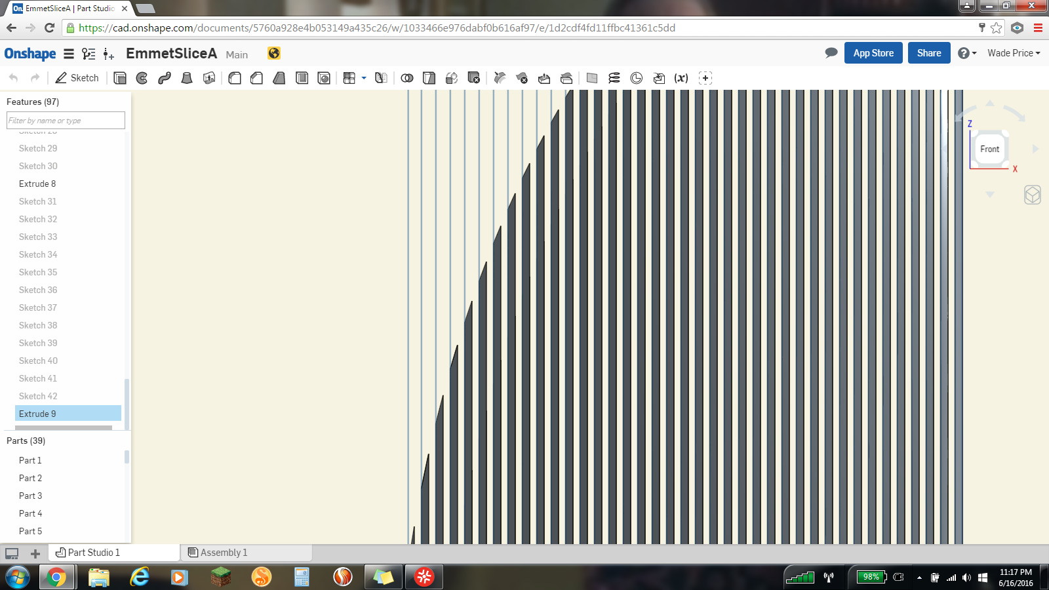Open the comments speech bubble
The image size is (1049, 590).
coord(831,52)
